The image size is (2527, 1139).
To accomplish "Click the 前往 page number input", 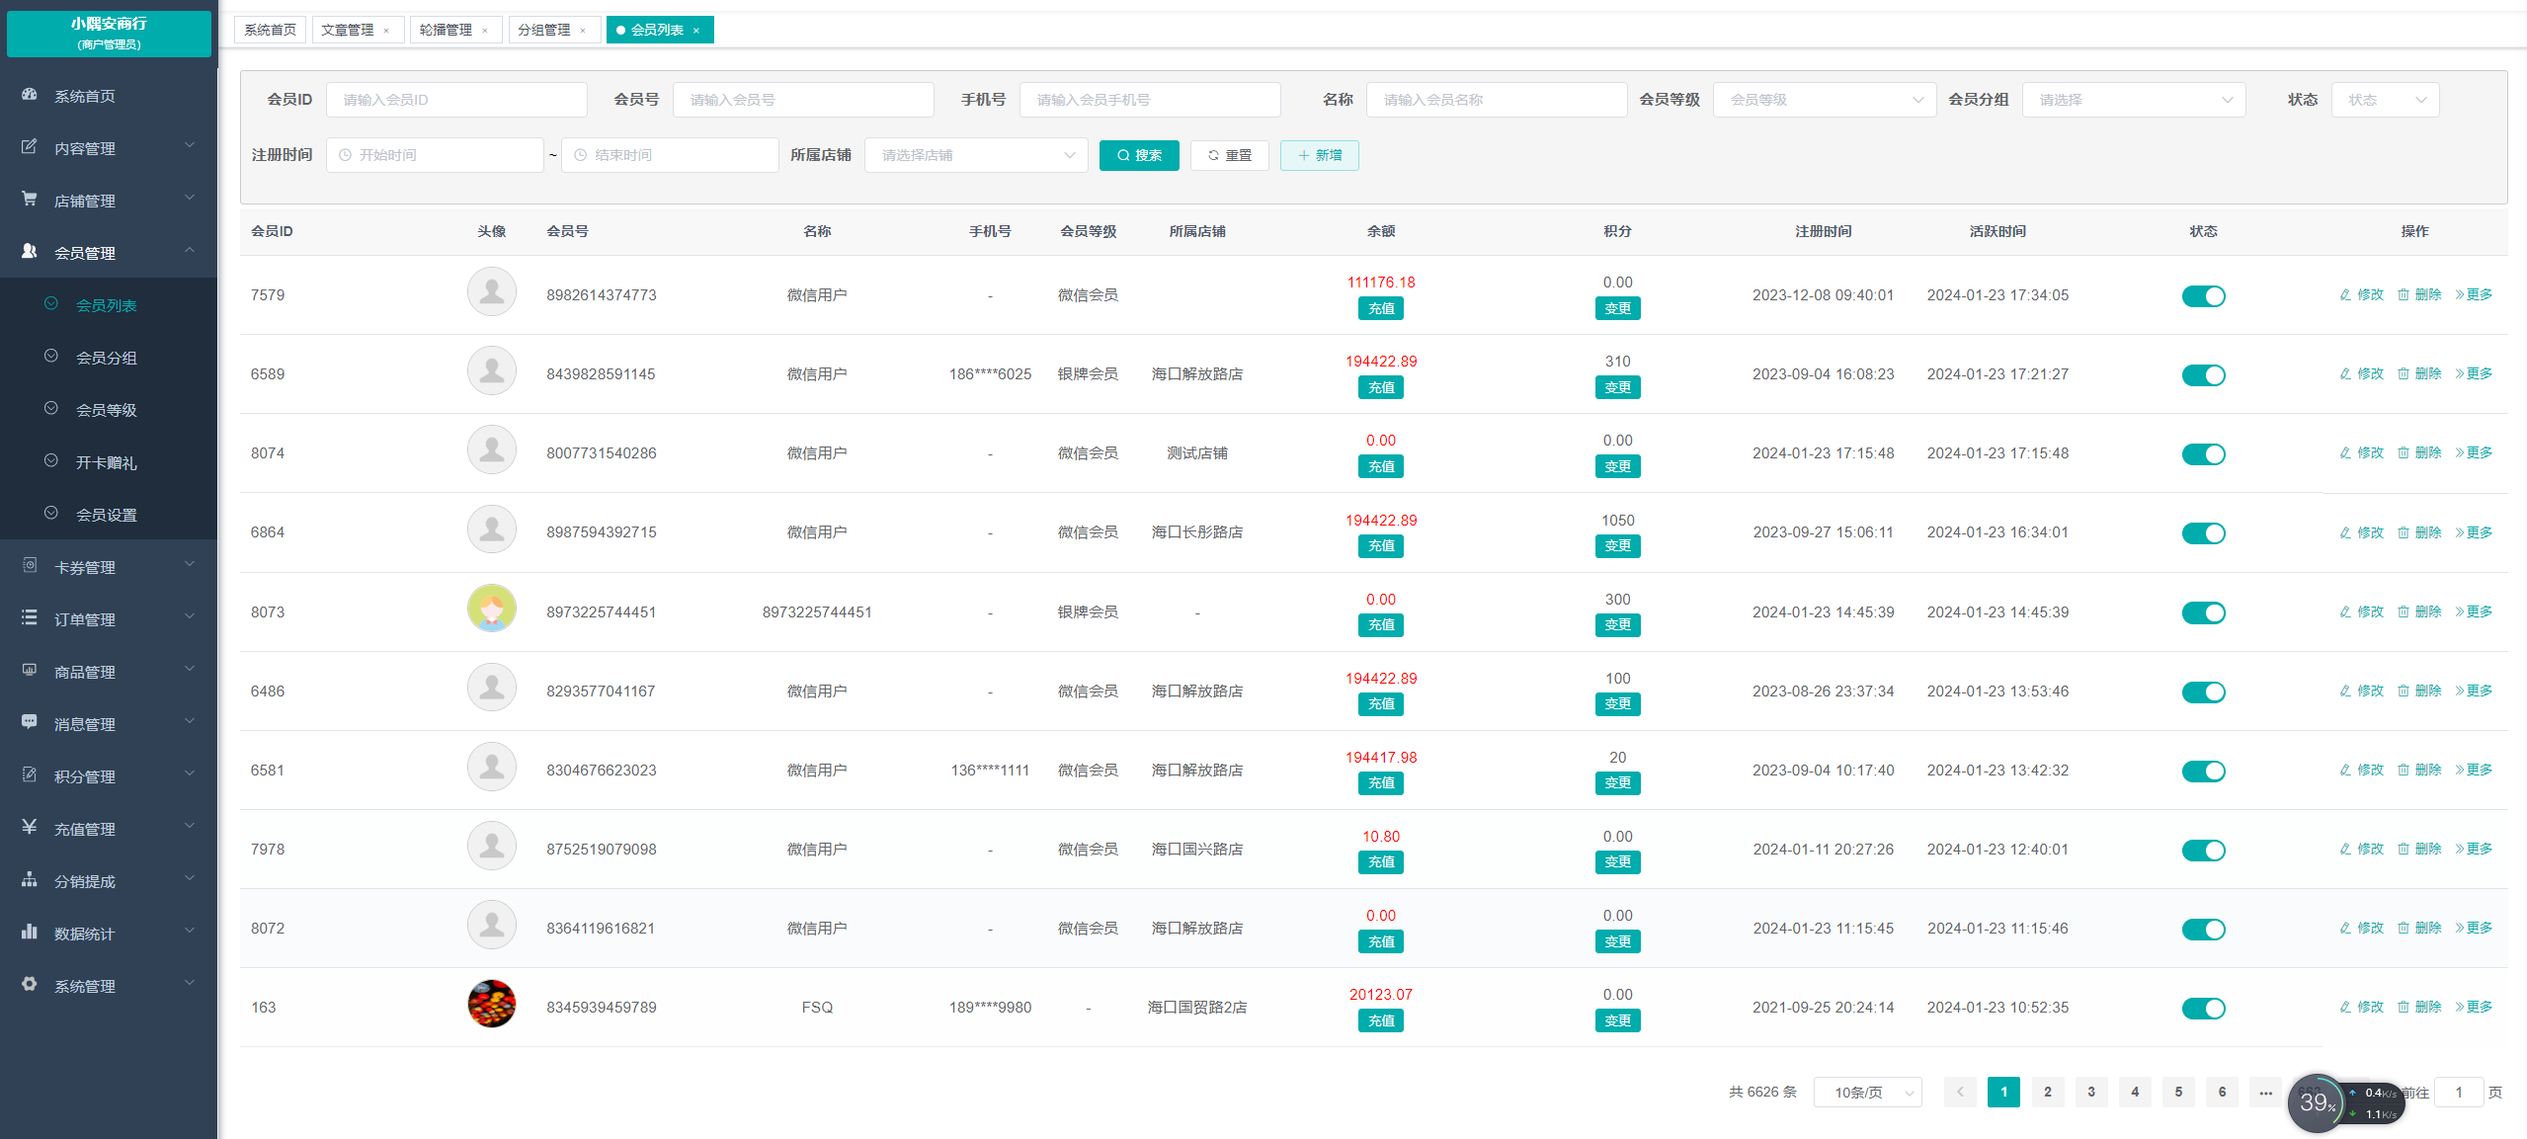I will (2459, 1092).
